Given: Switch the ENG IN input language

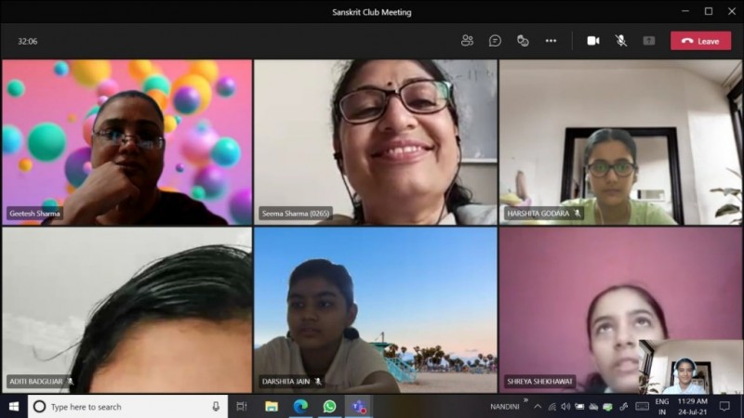Looking at the screenshot, I should [662, 407].
